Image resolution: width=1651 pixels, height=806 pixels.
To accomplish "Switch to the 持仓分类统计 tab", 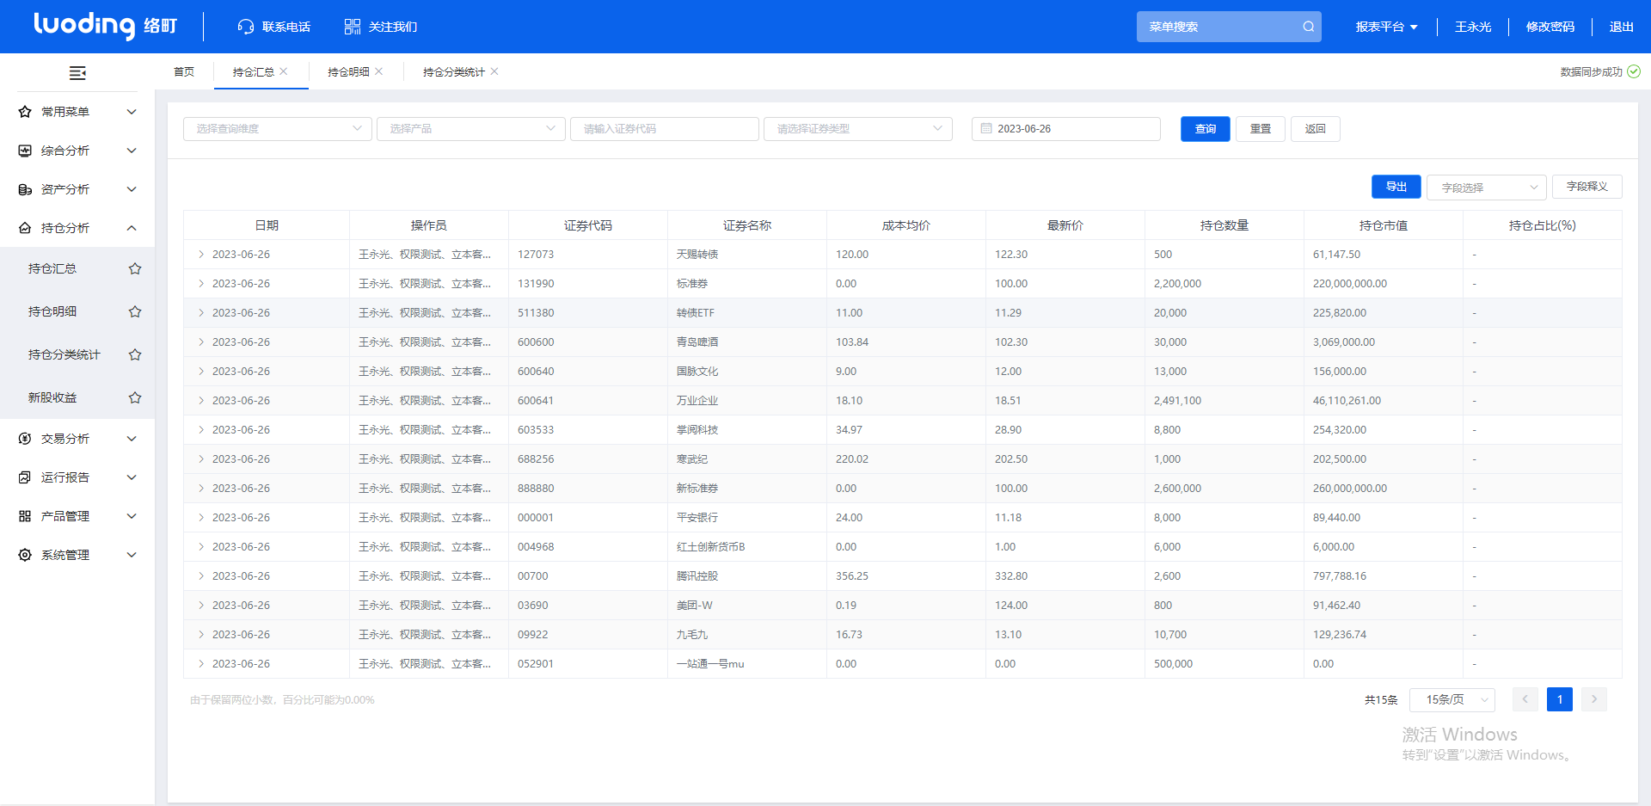I will pos(454,71).
